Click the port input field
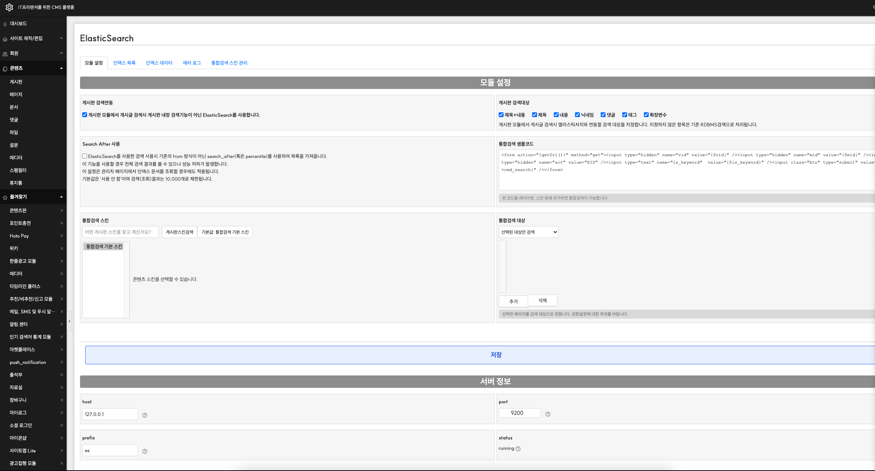The width and height of the screenshot is (875, 471). 520,413
